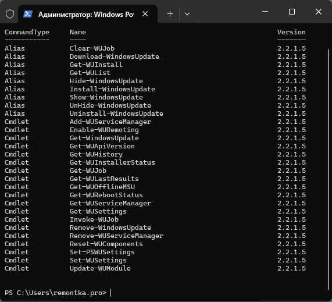Click Alias type in the Get-WUList row

[15, 73]
